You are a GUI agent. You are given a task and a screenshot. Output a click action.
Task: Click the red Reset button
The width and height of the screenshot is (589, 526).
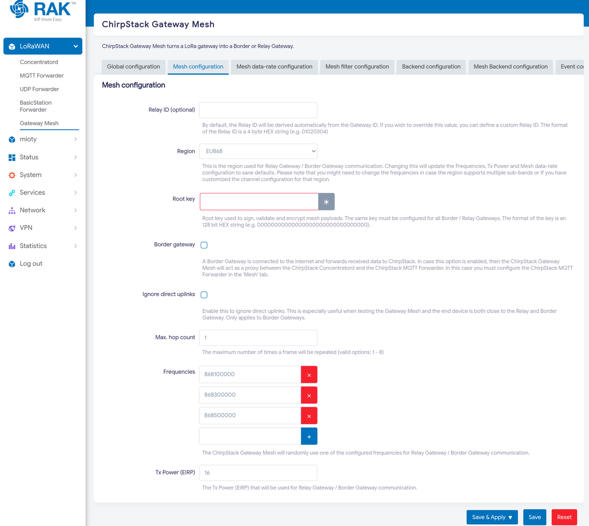point(564,517)
